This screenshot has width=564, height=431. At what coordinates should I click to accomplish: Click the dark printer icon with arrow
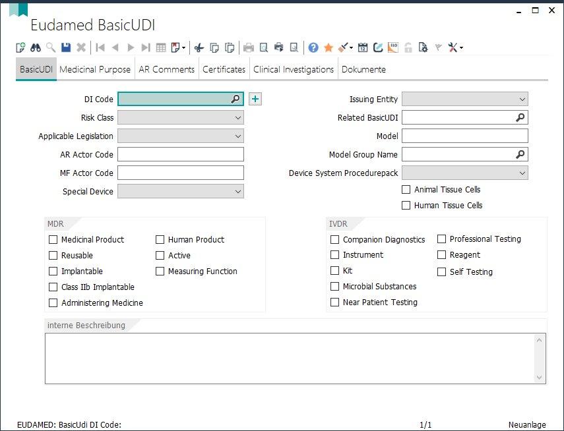tap(279, 47)
